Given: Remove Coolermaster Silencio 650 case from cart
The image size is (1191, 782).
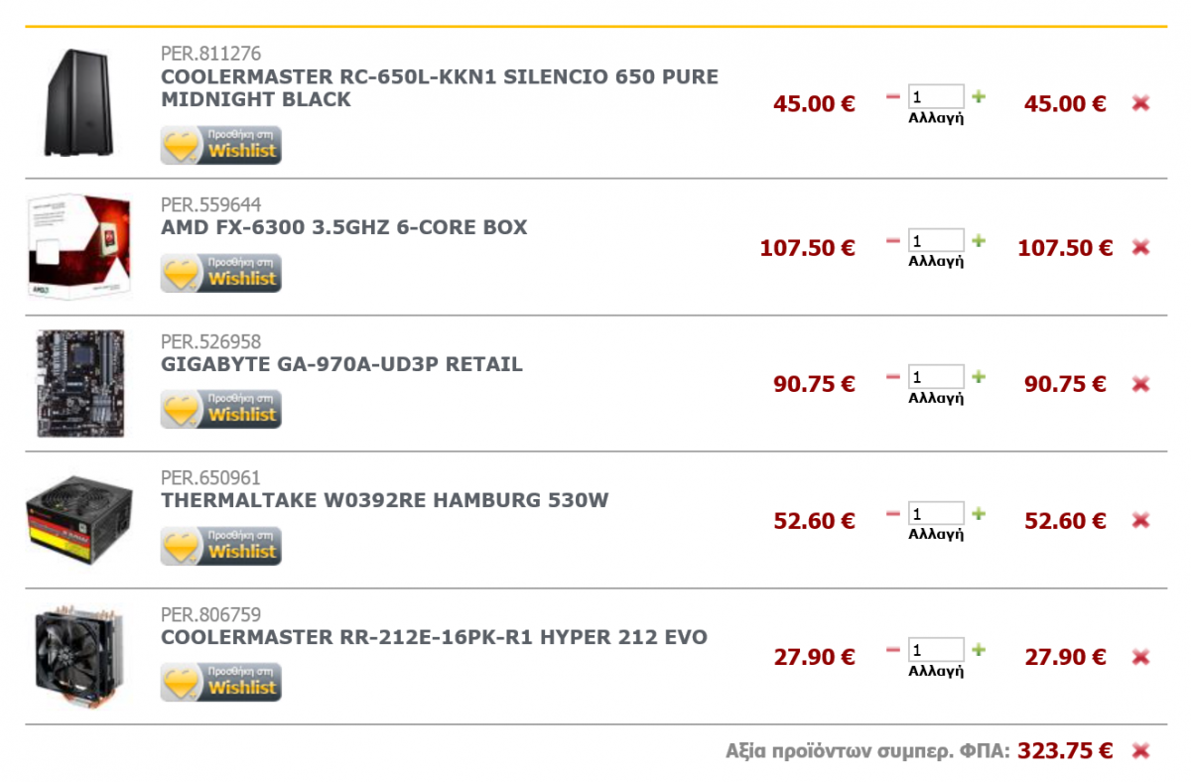Looking at the screenshot, I should (1140, 103).
